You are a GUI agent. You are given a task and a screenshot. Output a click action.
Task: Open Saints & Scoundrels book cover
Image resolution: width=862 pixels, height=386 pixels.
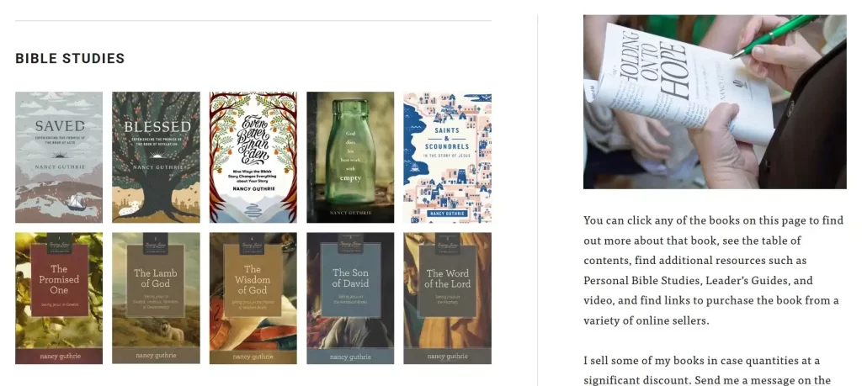click(x=448, y=157)
